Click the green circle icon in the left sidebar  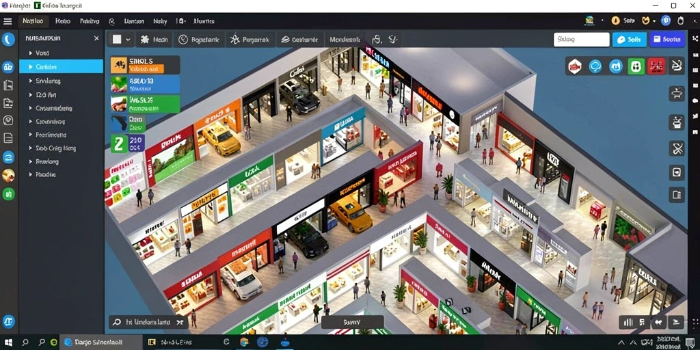pyautogui.click(x=8, y=193)
